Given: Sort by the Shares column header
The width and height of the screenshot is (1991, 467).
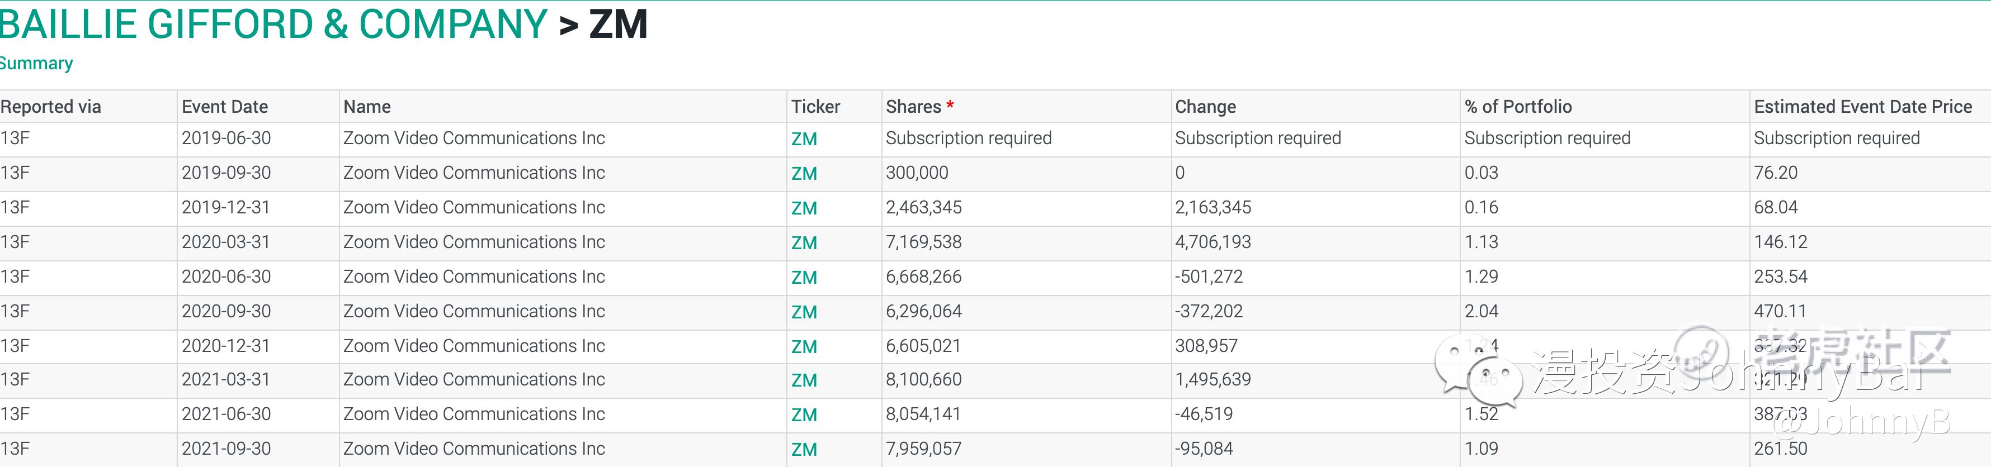Looking at the screenshot, I should click(913, 107).
